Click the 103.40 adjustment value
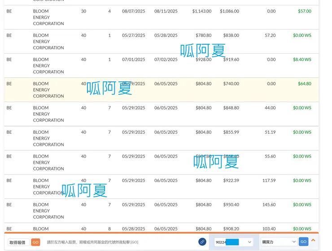 click(x=269, y=229)
